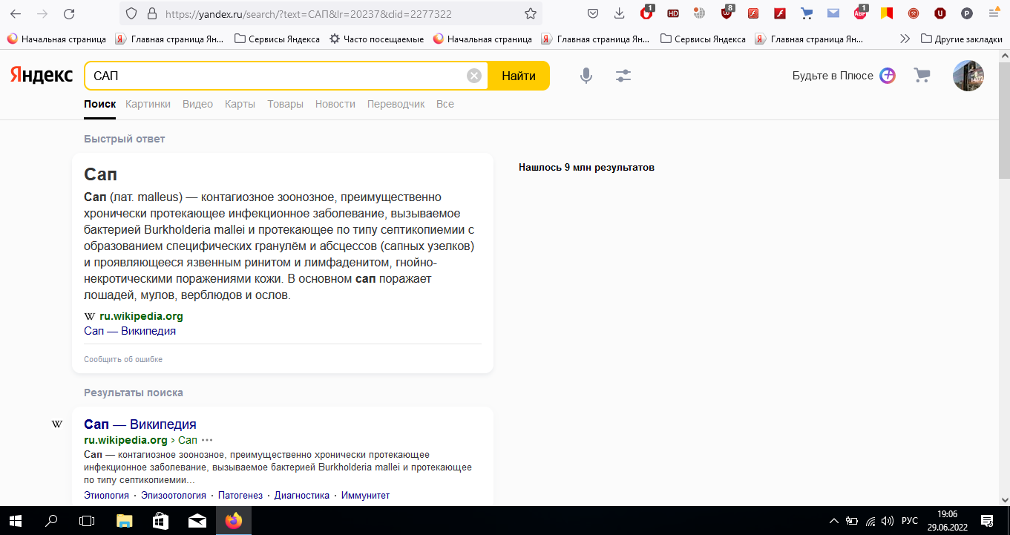Switch to the Переводчик tab
The image size is (1010, 535).
point(396,104)
